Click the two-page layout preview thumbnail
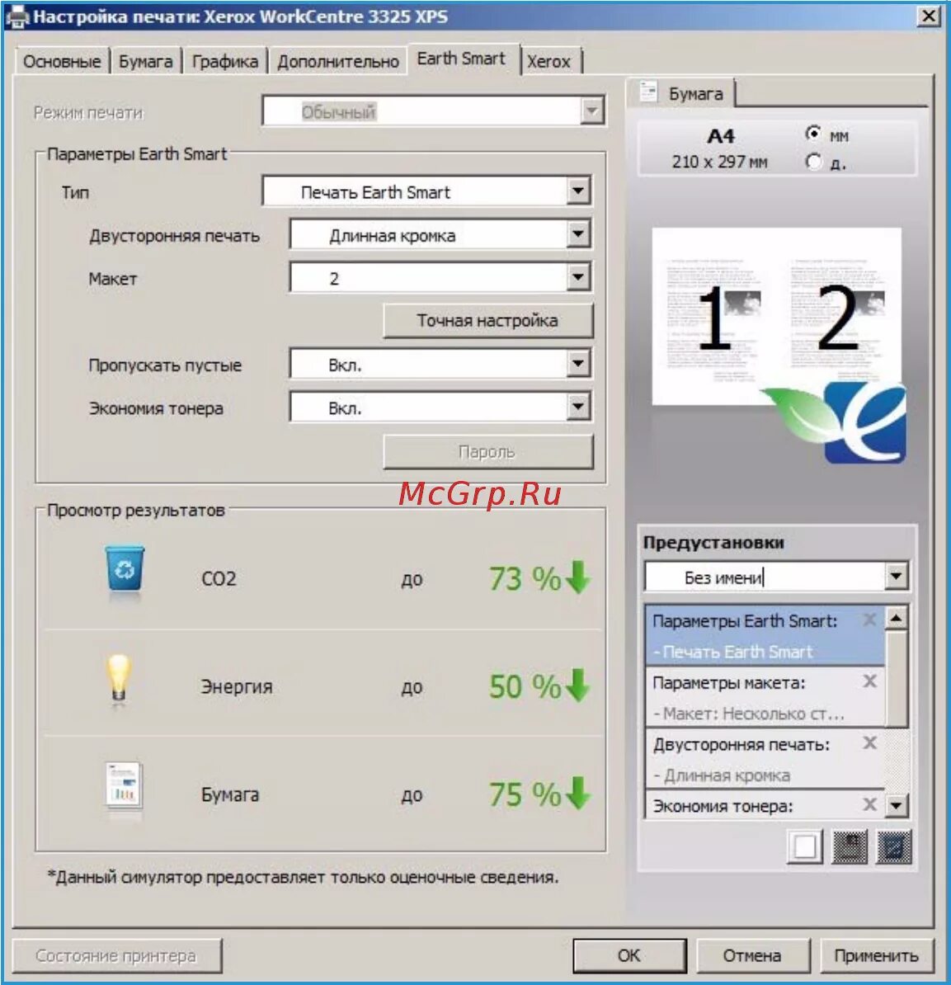Image resolution: width=951 pixels, height=985 pixels. tap(776, 316)
